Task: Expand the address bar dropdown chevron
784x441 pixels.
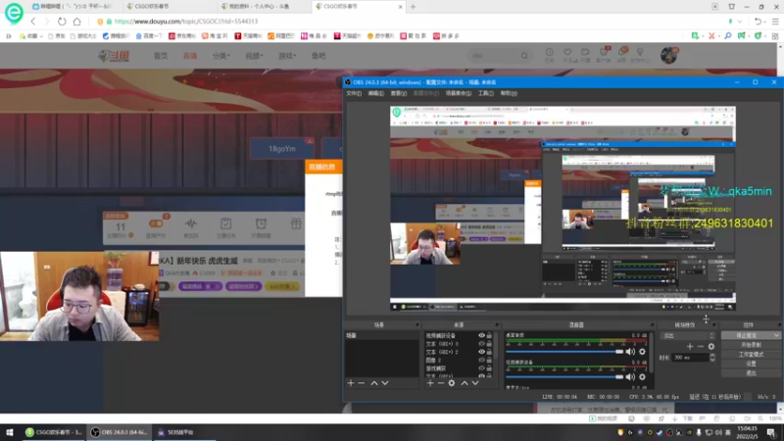Action: pyautogui.click(x=740, y=22)
